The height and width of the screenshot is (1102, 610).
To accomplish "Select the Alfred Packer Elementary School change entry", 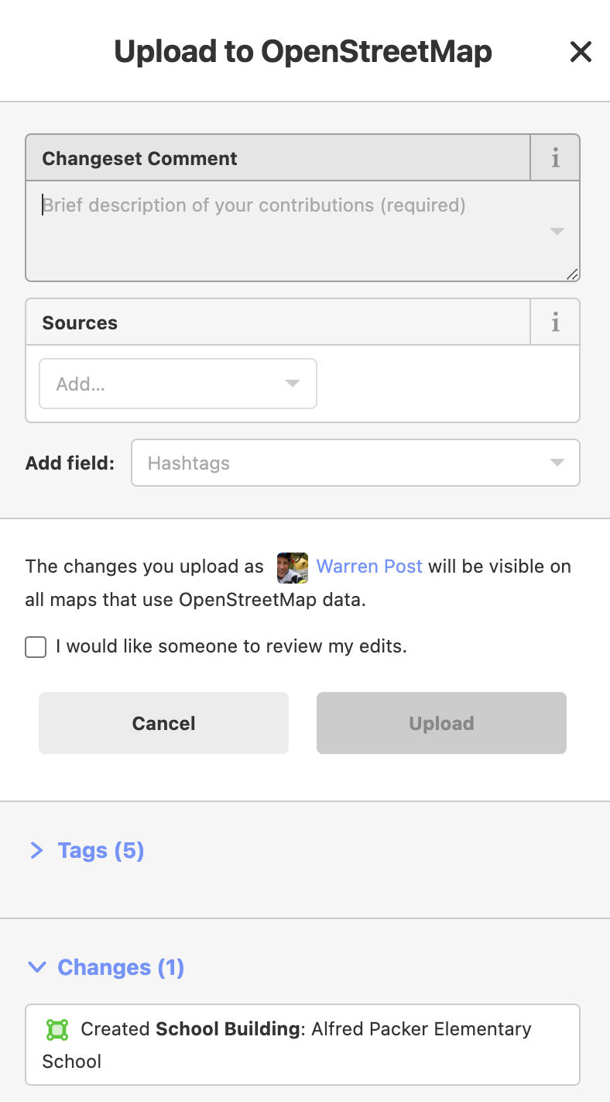I will (x=303, y=1045).
